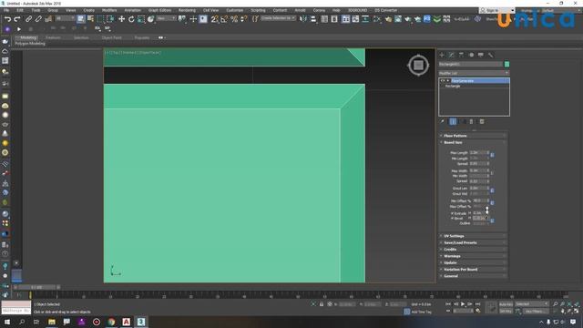Screen dimensions: 583x328
Task: Open the Windows Start menu
Action: pos(7,322)
